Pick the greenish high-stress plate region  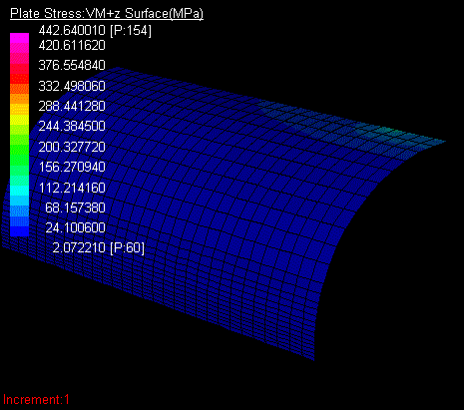385,131
